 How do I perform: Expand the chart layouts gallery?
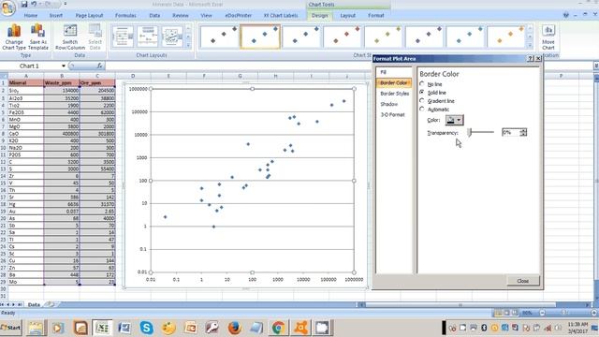(188, 46)
